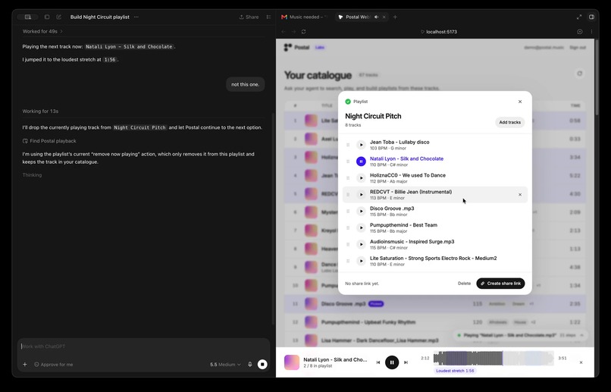This screenshot has width=611, height=392.
Task: Delete the Night Circuit Pitch playlist
Action: click(464, 284)
